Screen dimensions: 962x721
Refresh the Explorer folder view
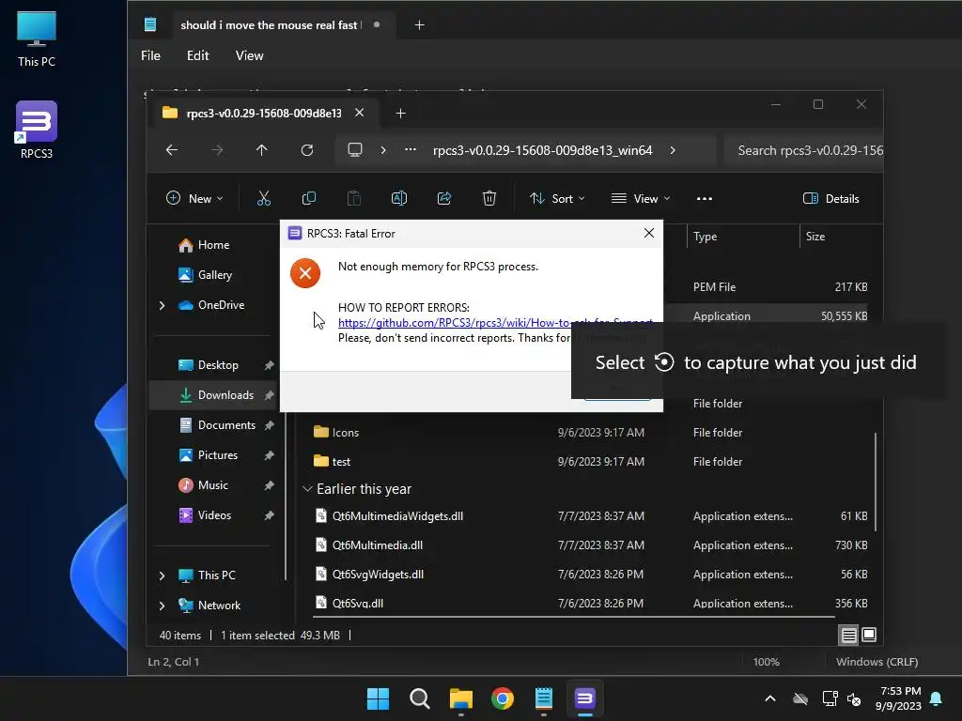307,150
